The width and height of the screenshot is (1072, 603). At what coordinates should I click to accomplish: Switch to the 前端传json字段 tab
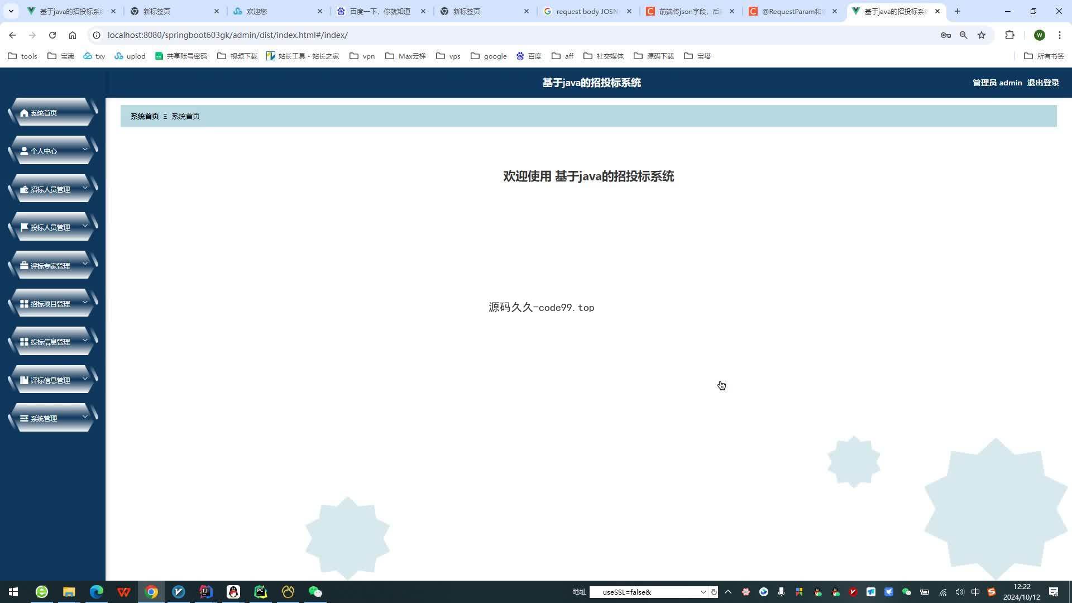coord(690,11)
